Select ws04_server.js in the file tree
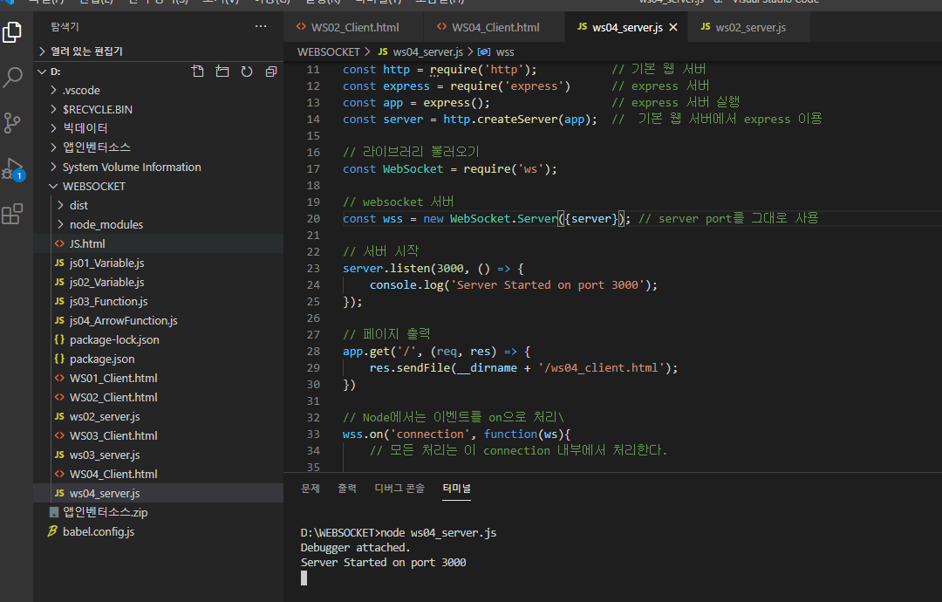The image size is (942, 602). tap(158, 493)
